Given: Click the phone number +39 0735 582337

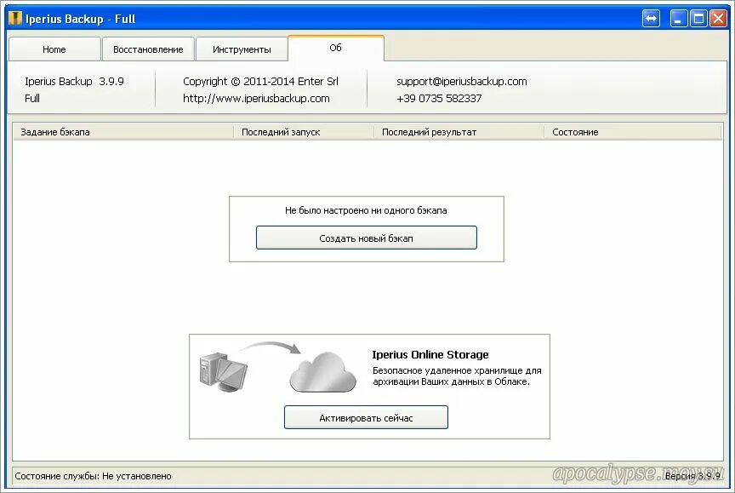Looking at the screenshot, I should (x=439, y=99).
